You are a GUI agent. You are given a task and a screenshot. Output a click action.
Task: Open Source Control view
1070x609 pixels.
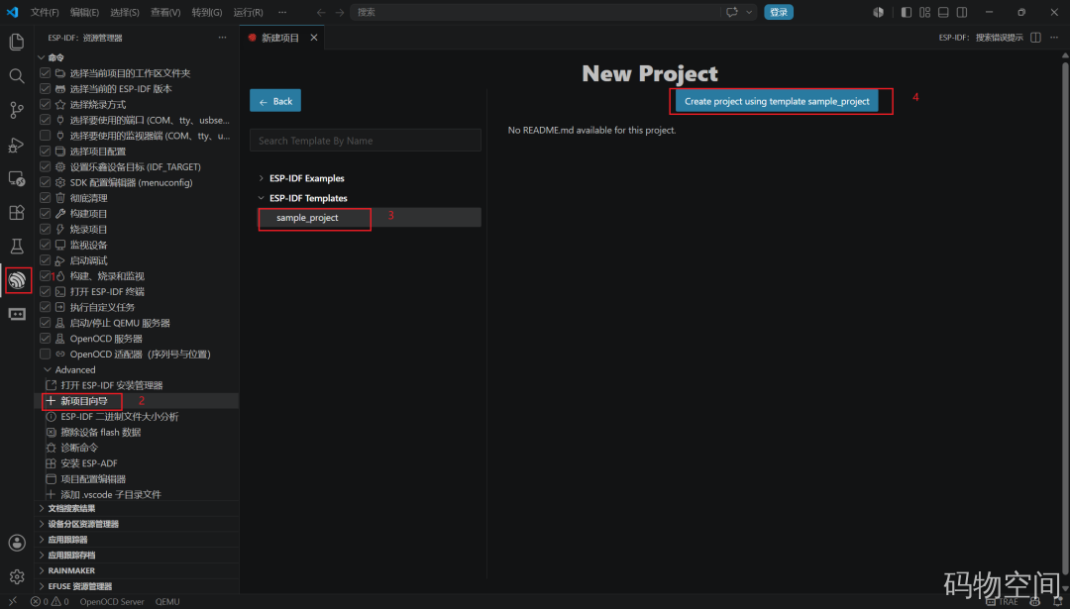[x=17, y=110]
